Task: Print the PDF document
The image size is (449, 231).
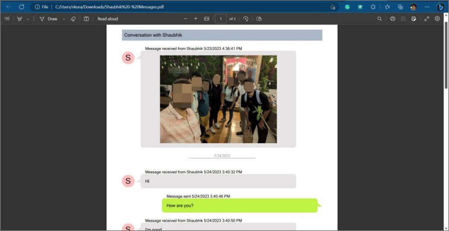Action: pos(392,18)
